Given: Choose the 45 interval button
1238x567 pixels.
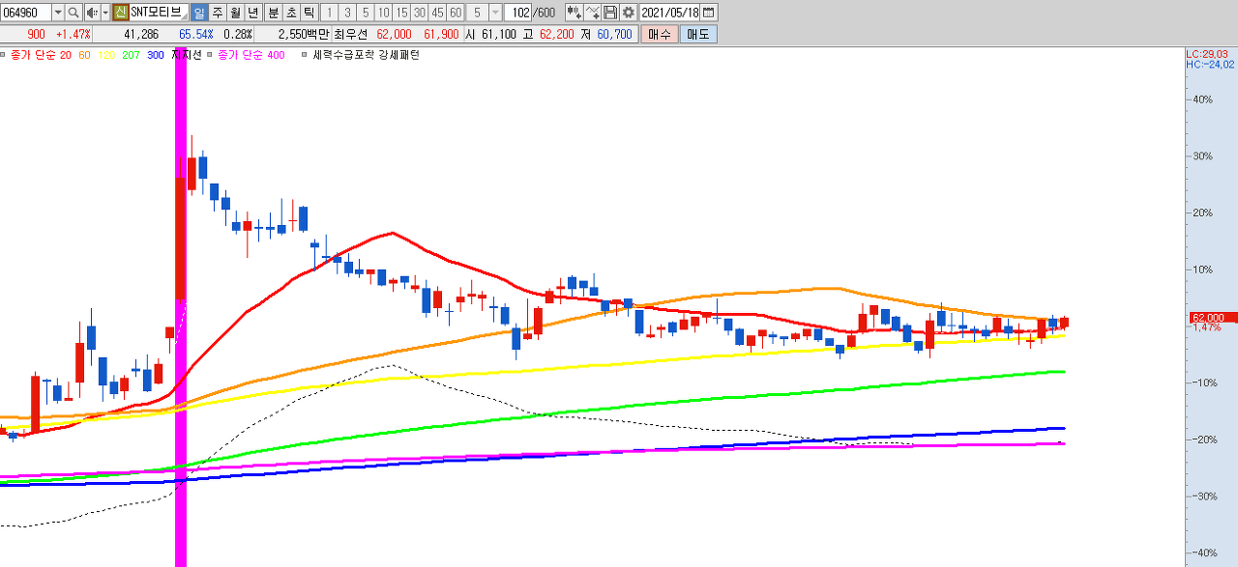Looking at the screenshot, I should [x=437, y=13].
